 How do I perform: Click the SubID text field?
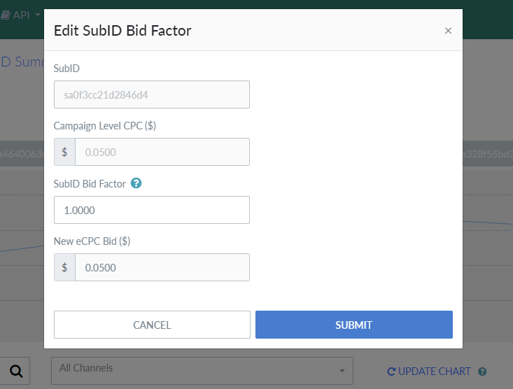(x=152, y=94)
